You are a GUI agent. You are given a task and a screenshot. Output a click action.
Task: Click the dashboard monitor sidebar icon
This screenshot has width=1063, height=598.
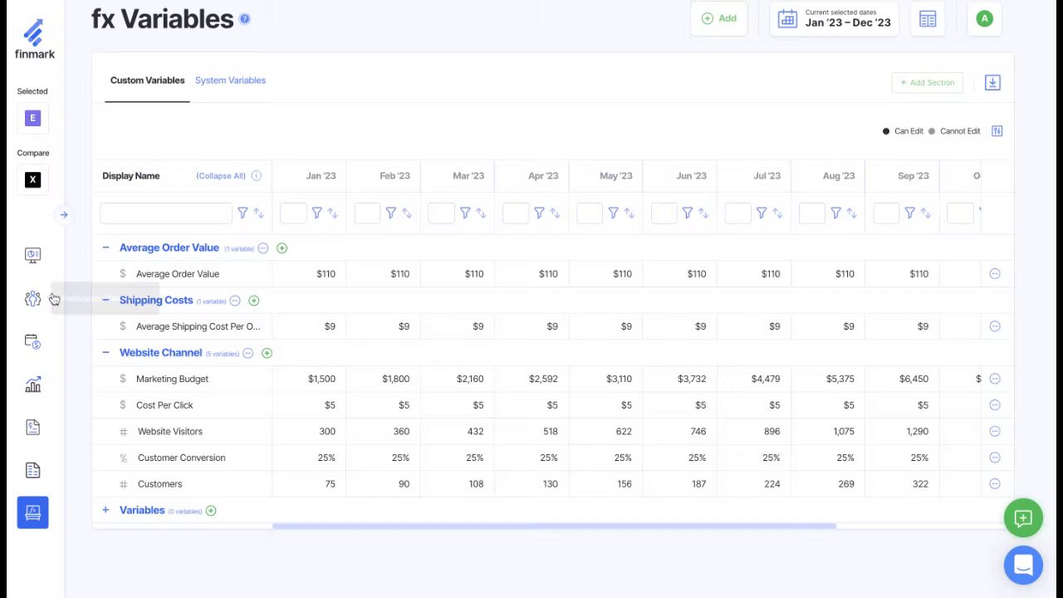click(x=32, y=255)
